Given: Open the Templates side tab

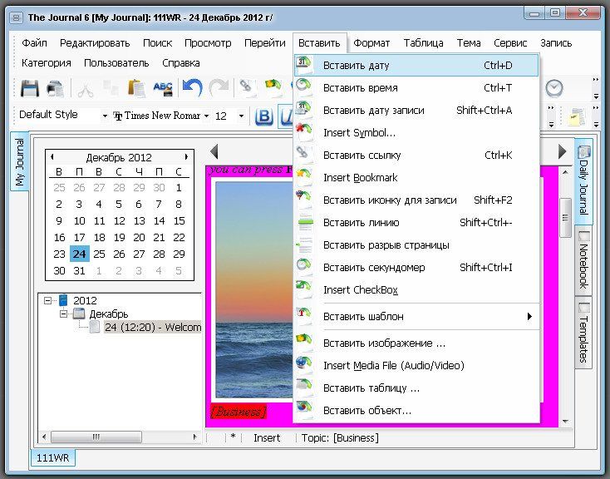Looking at the screenshot, I should click(x=583, y=333).
